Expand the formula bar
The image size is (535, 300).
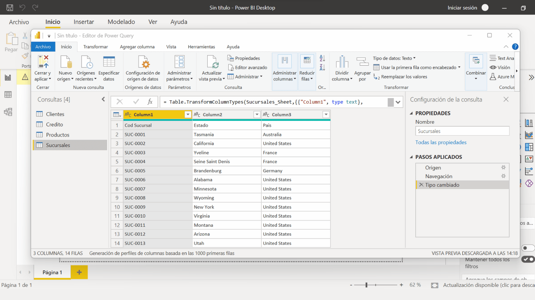(398, 102)
